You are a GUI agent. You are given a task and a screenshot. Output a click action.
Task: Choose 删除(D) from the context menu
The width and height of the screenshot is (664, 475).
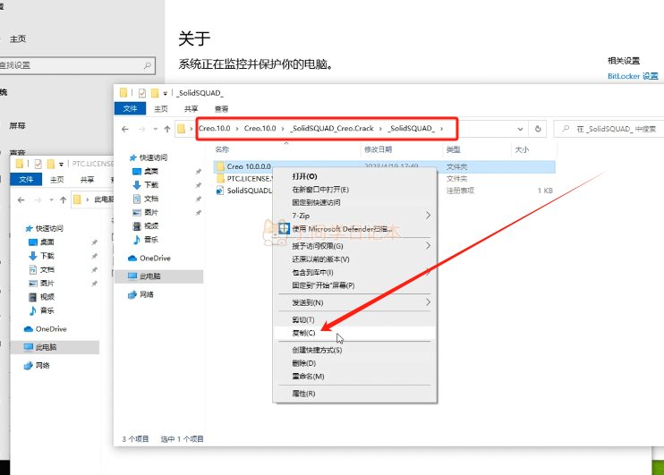355,363
